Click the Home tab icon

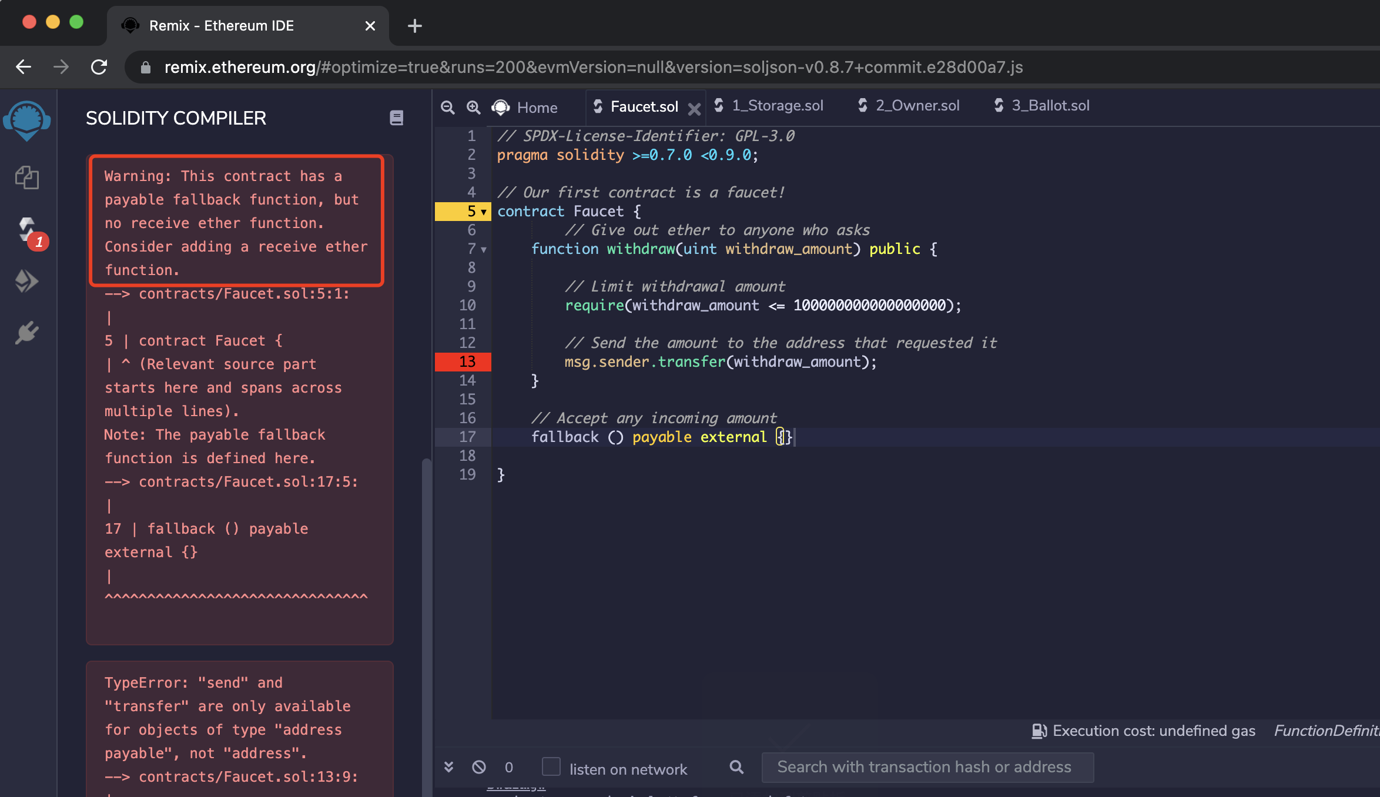point(500,105)
